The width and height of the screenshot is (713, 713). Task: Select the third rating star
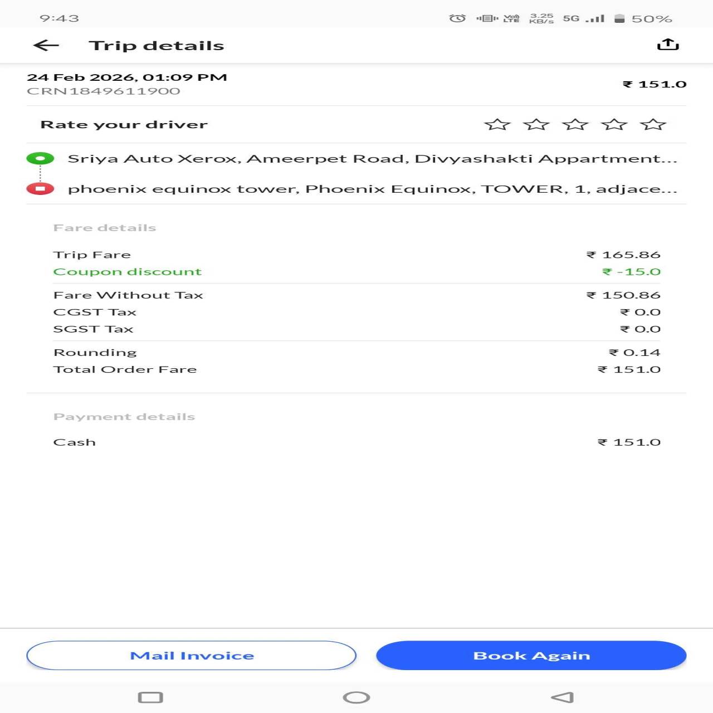tap(575, 125)
